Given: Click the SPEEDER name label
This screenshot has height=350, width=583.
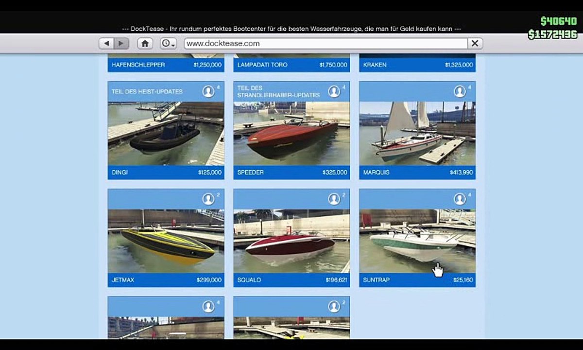Looking at the screenshot, I should [250, 173].
